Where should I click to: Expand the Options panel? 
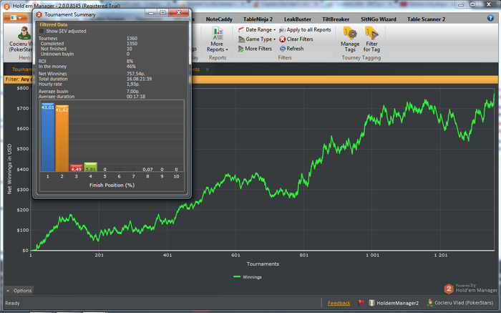tap(19, 291)
